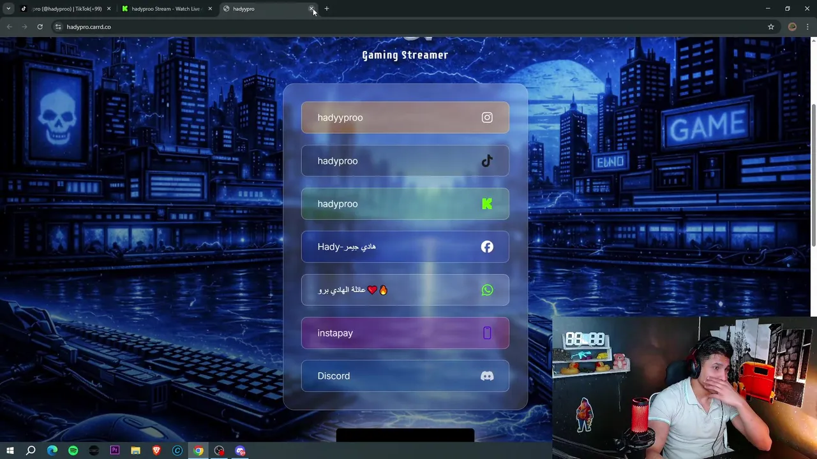
Task: Click the TikTok logo icon
Action: 487,161
